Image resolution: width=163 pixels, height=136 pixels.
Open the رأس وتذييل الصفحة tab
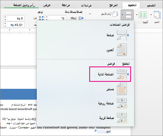[x=24, y=5]
